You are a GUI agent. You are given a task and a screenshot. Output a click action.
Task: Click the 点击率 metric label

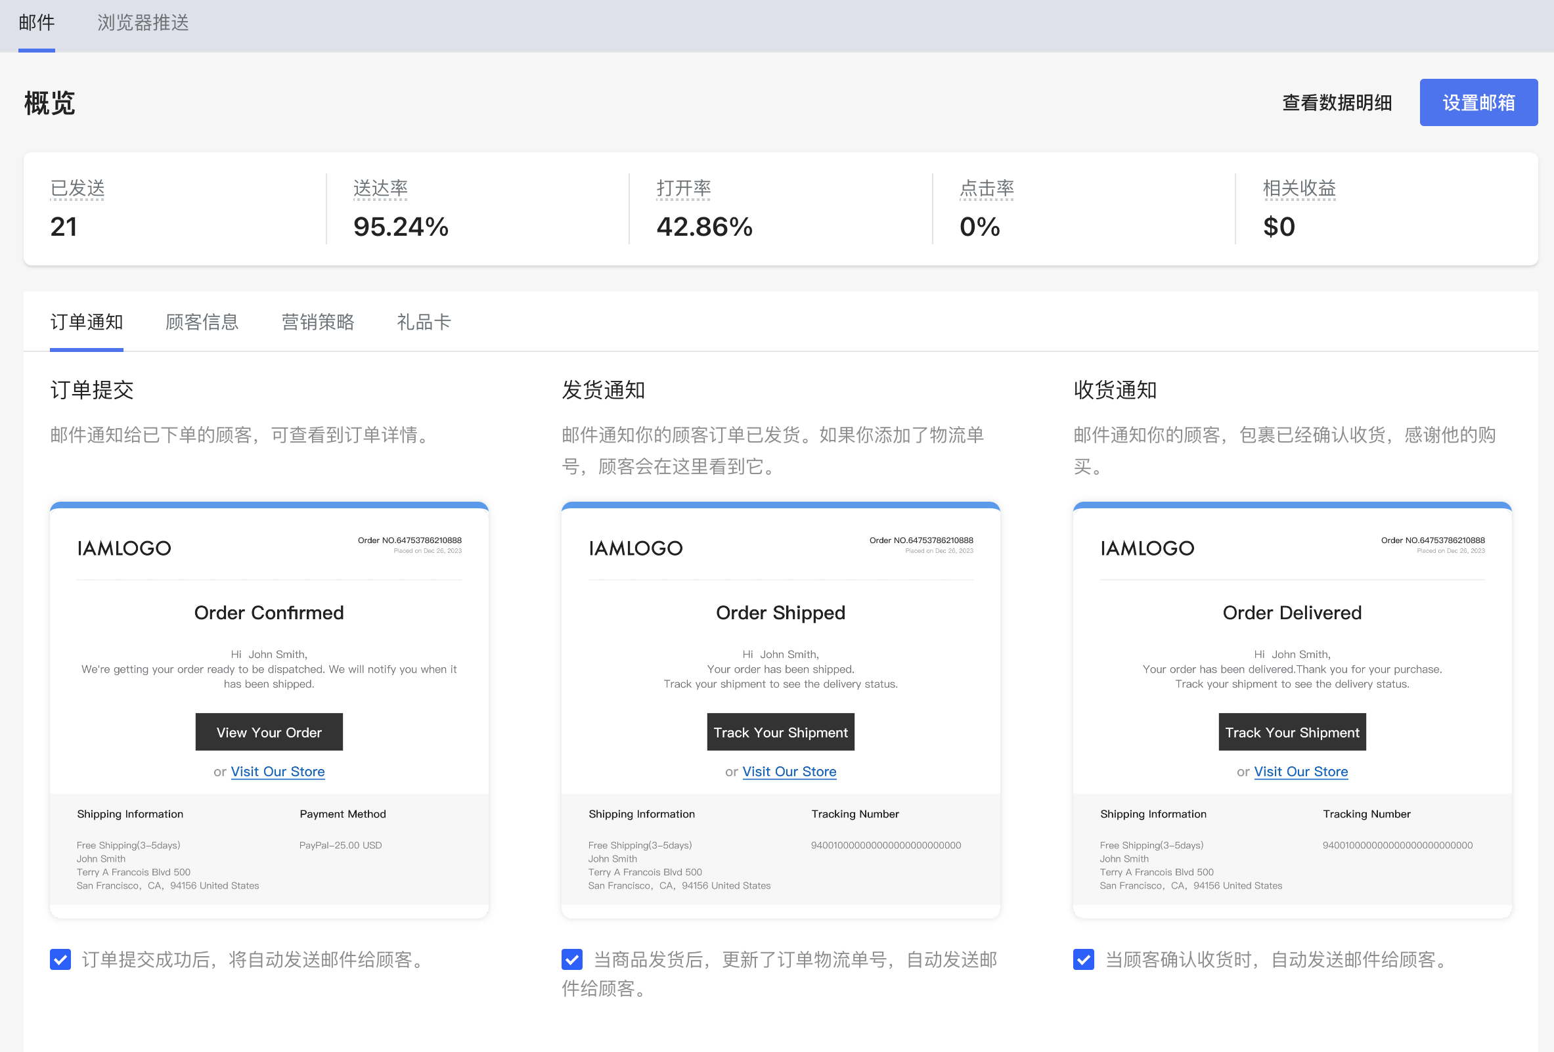[987, 188]
